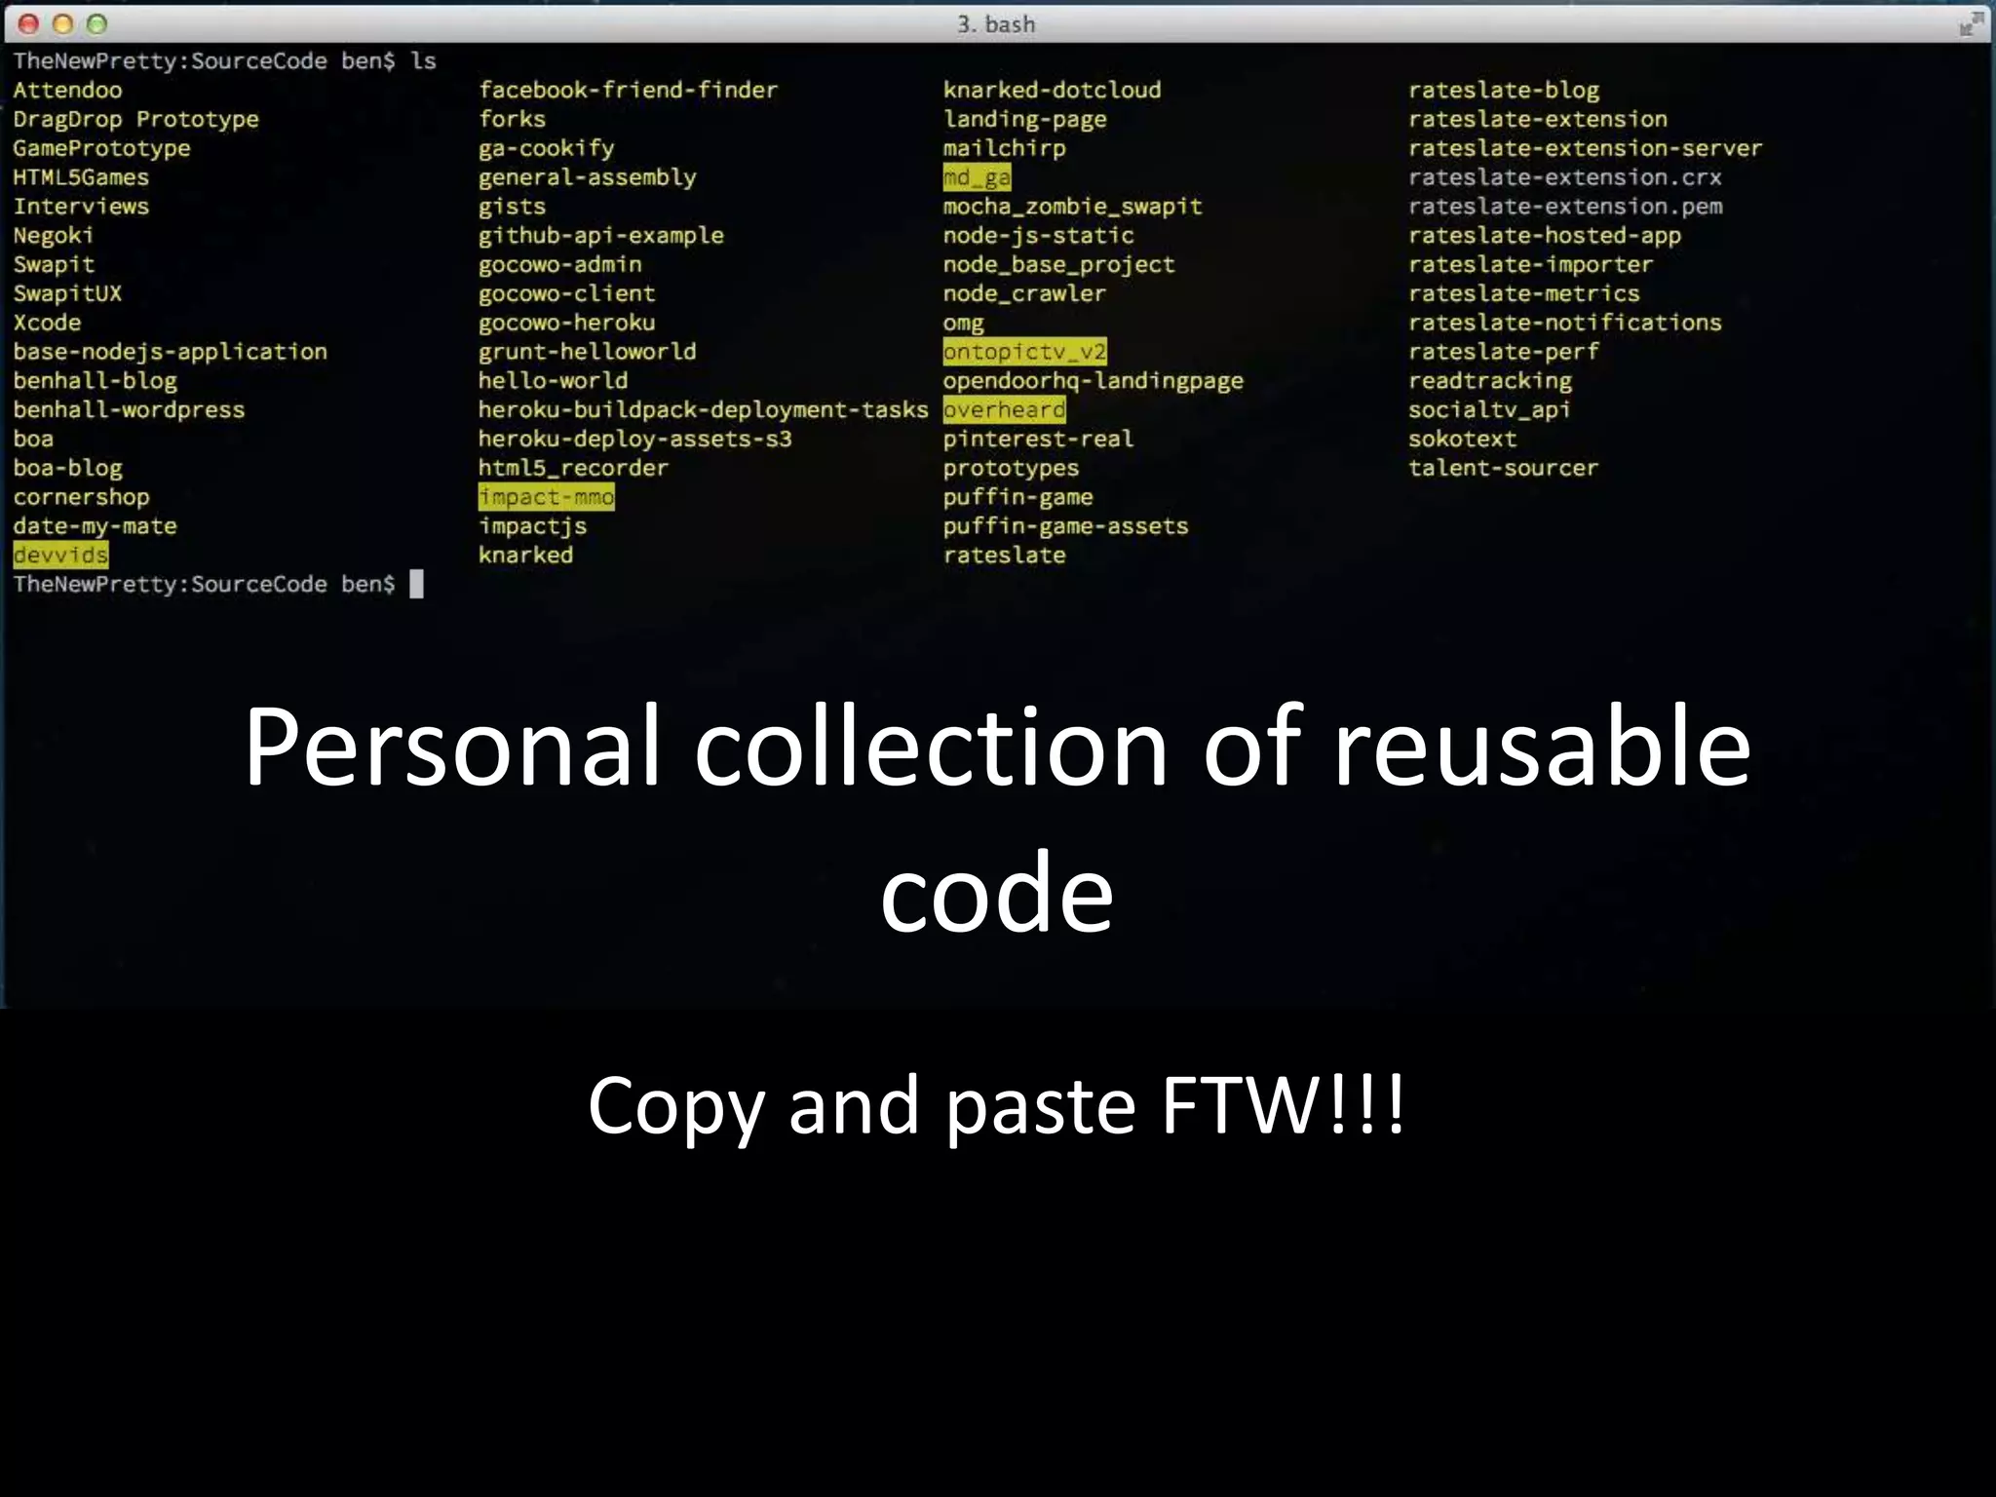Viewport: 1996px width, 1497px height.
Task: Click the 'cornershop' entry
Action: tap(81, 497)
